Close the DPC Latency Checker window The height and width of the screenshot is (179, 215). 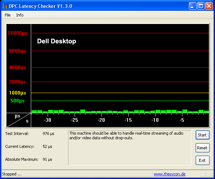(x=209, y=6)
